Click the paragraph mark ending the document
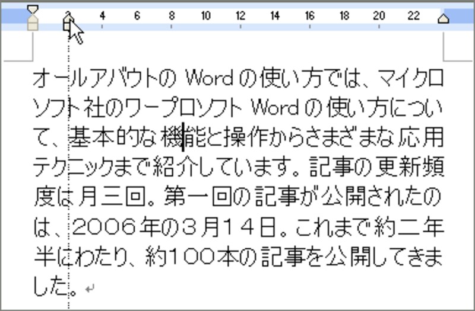475x311 pixels. pos(90,288)
